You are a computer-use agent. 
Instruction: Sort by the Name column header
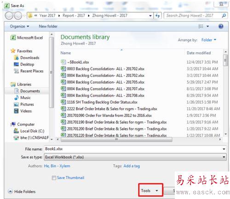pyautogui.click(x=66, y=53)
